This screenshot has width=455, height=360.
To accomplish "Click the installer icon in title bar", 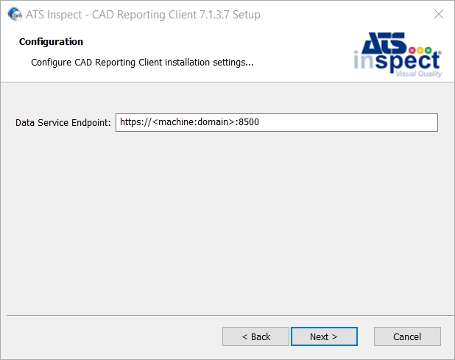I will (x=15, y=14).
